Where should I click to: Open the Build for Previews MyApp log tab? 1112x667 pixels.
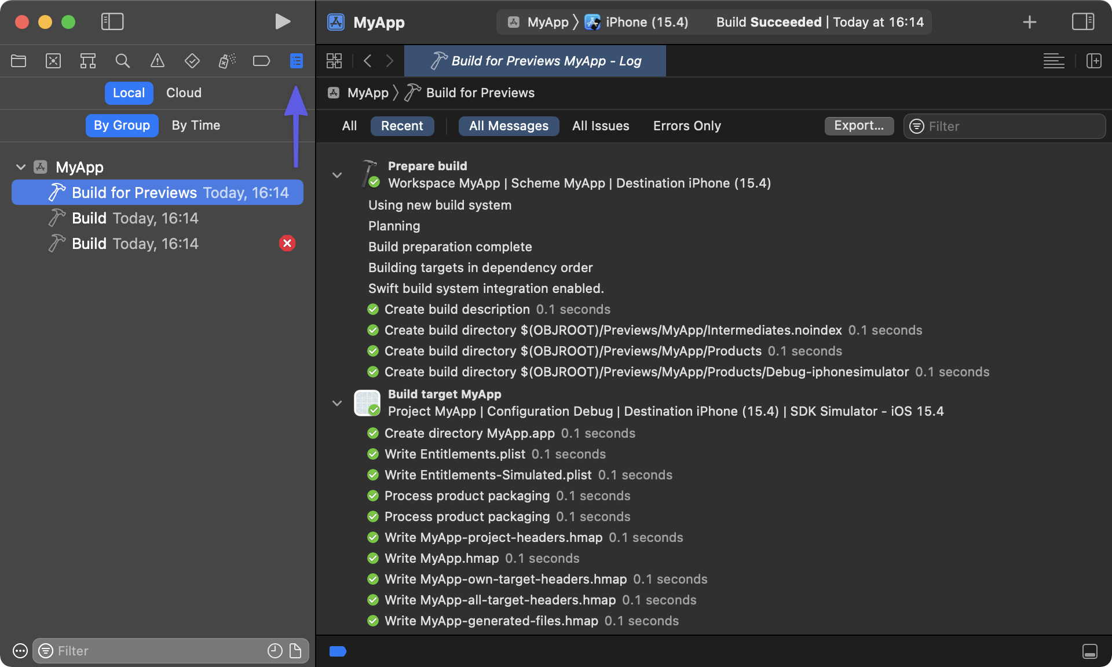(x=534, y=61)
